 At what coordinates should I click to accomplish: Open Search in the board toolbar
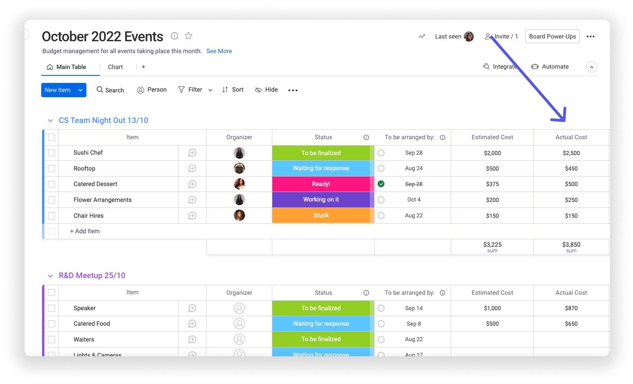tap(110, 90)
